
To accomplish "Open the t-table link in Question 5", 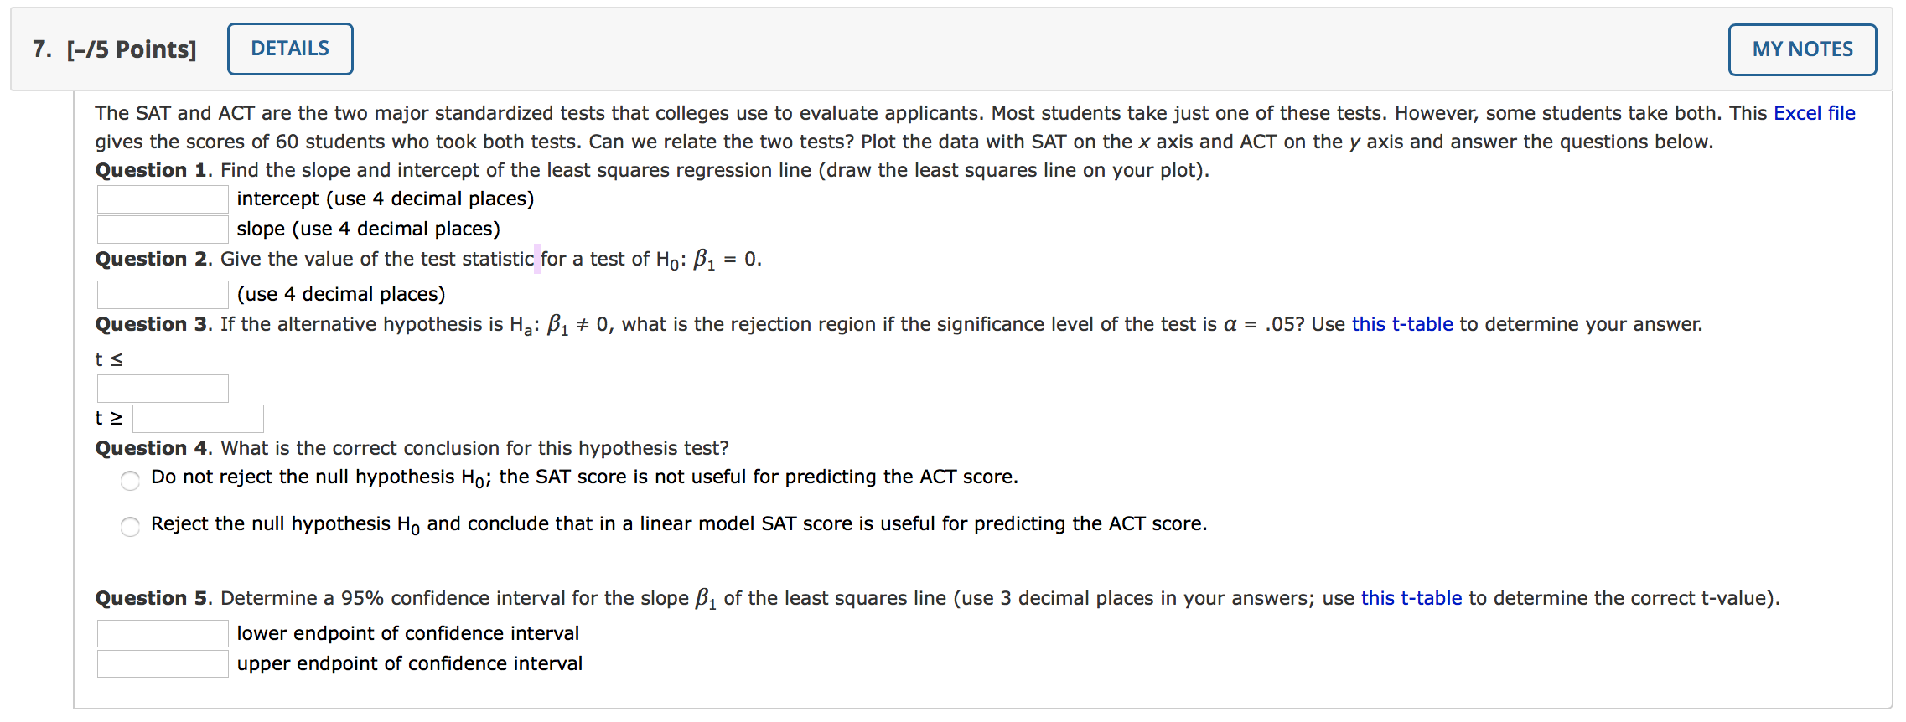I will (x=1411, y=598).
